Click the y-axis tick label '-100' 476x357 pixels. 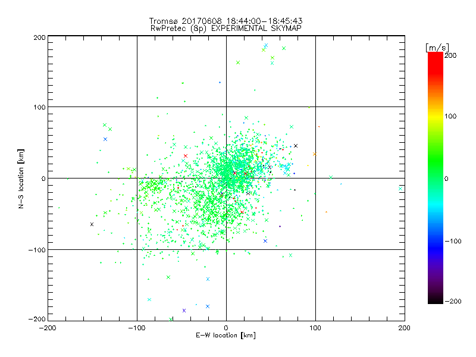(x=37, y=250)
